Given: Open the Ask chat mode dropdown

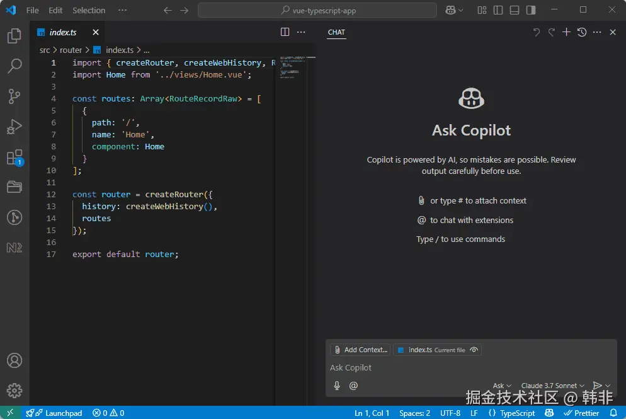Looking at the screenshot, I should pos(501,386).
